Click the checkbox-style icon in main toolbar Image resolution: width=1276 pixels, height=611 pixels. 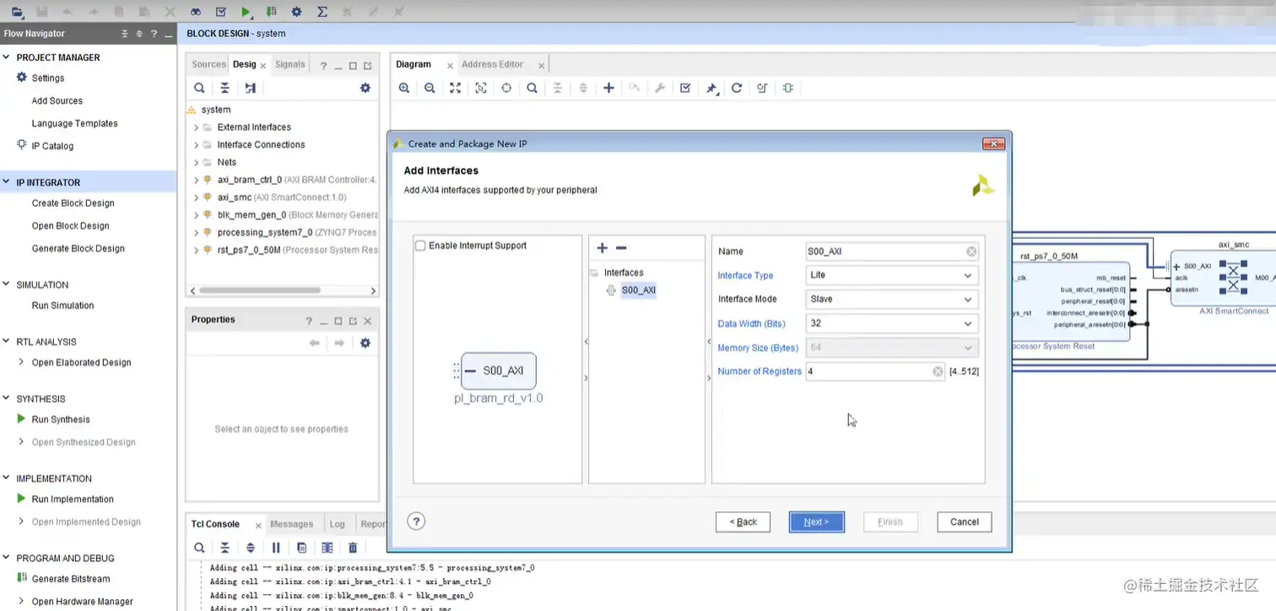pos(220,12)
